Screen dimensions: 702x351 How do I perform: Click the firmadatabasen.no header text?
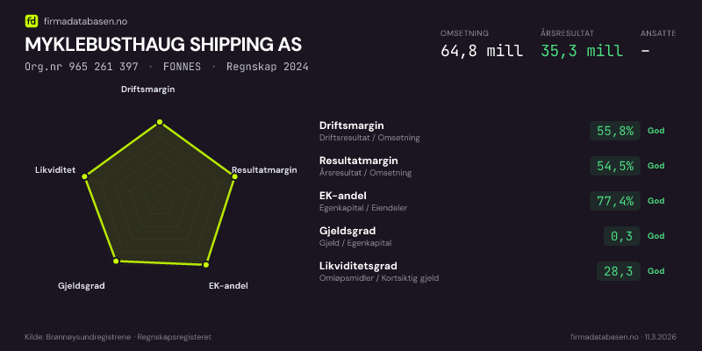tap(84, 21)
